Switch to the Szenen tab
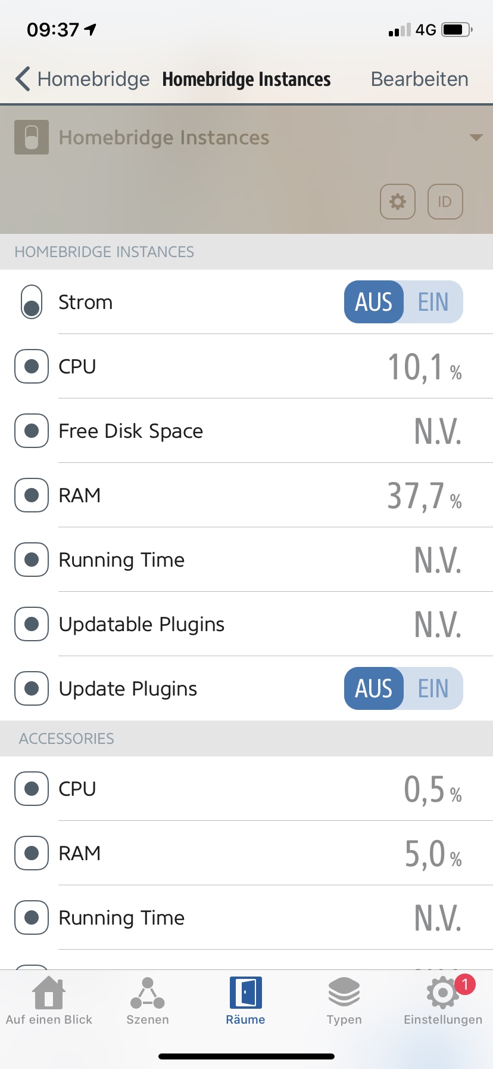This screenshot has width=493, height=1069. pyautogui.click(x=148, y=1001)
